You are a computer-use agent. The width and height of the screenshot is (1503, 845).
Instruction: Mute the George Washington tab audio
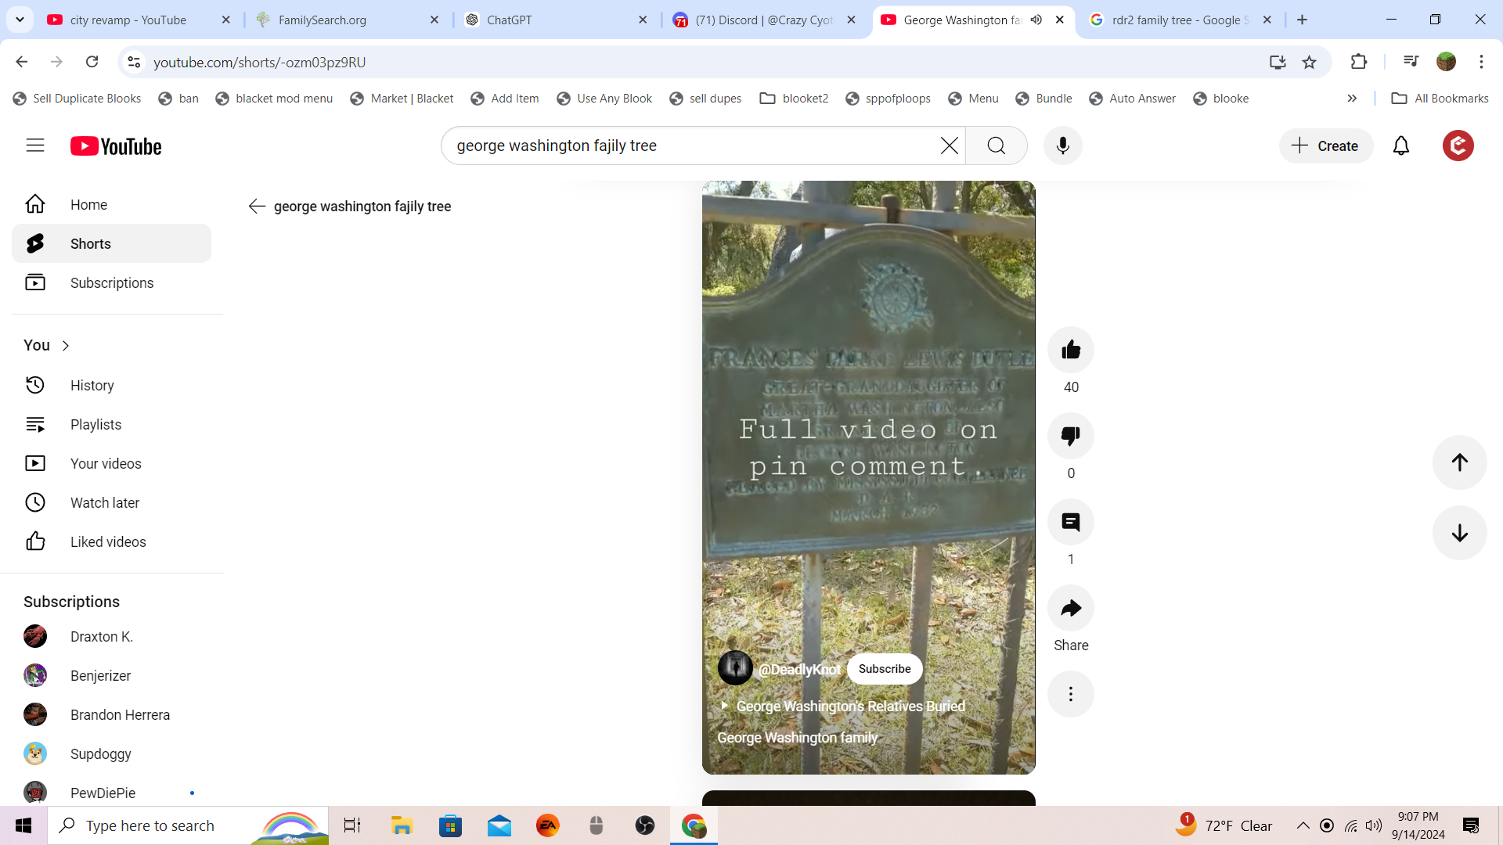click(1036, 20)
